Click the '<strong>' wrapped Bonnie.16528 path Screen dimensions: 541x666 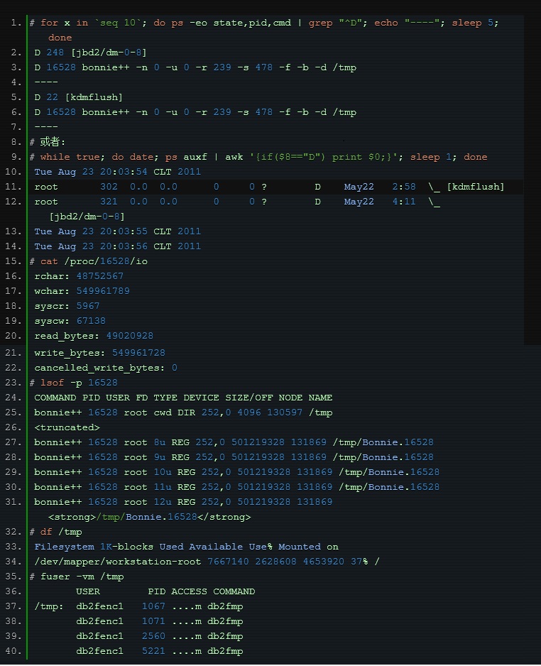(150, 517)
